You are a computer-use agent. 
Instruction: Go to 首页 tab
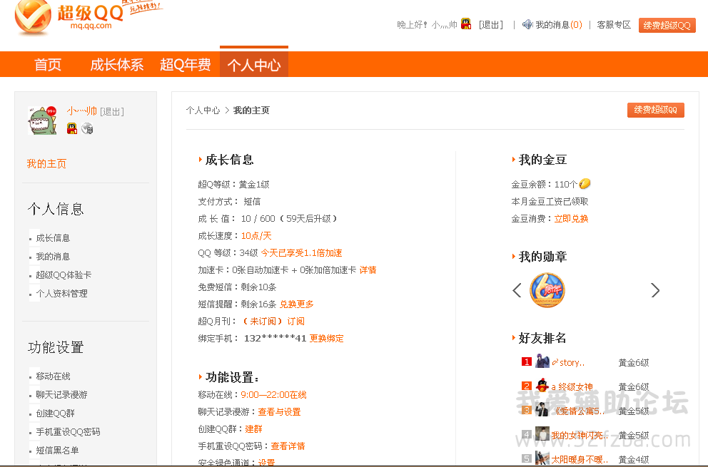click(x=48, y=64)
